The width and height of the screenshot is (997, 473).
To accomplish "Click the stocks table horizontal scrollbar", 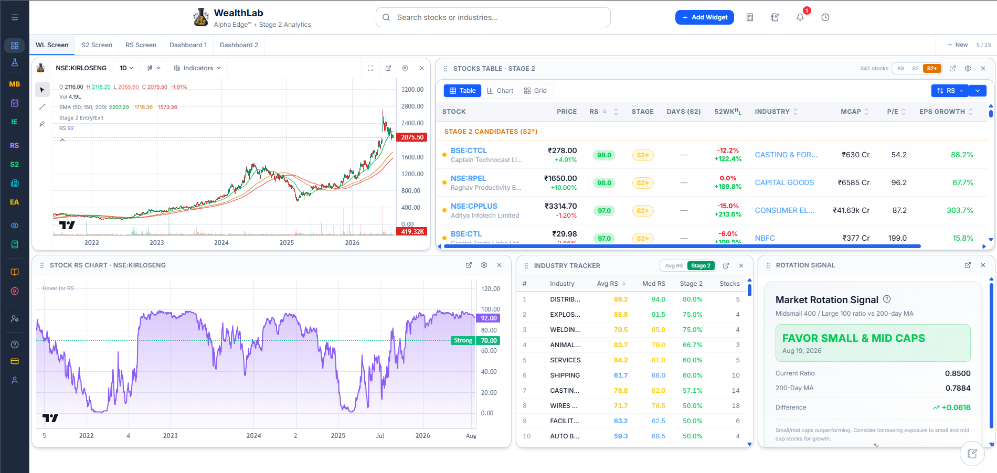I will (x=682, y=246).
